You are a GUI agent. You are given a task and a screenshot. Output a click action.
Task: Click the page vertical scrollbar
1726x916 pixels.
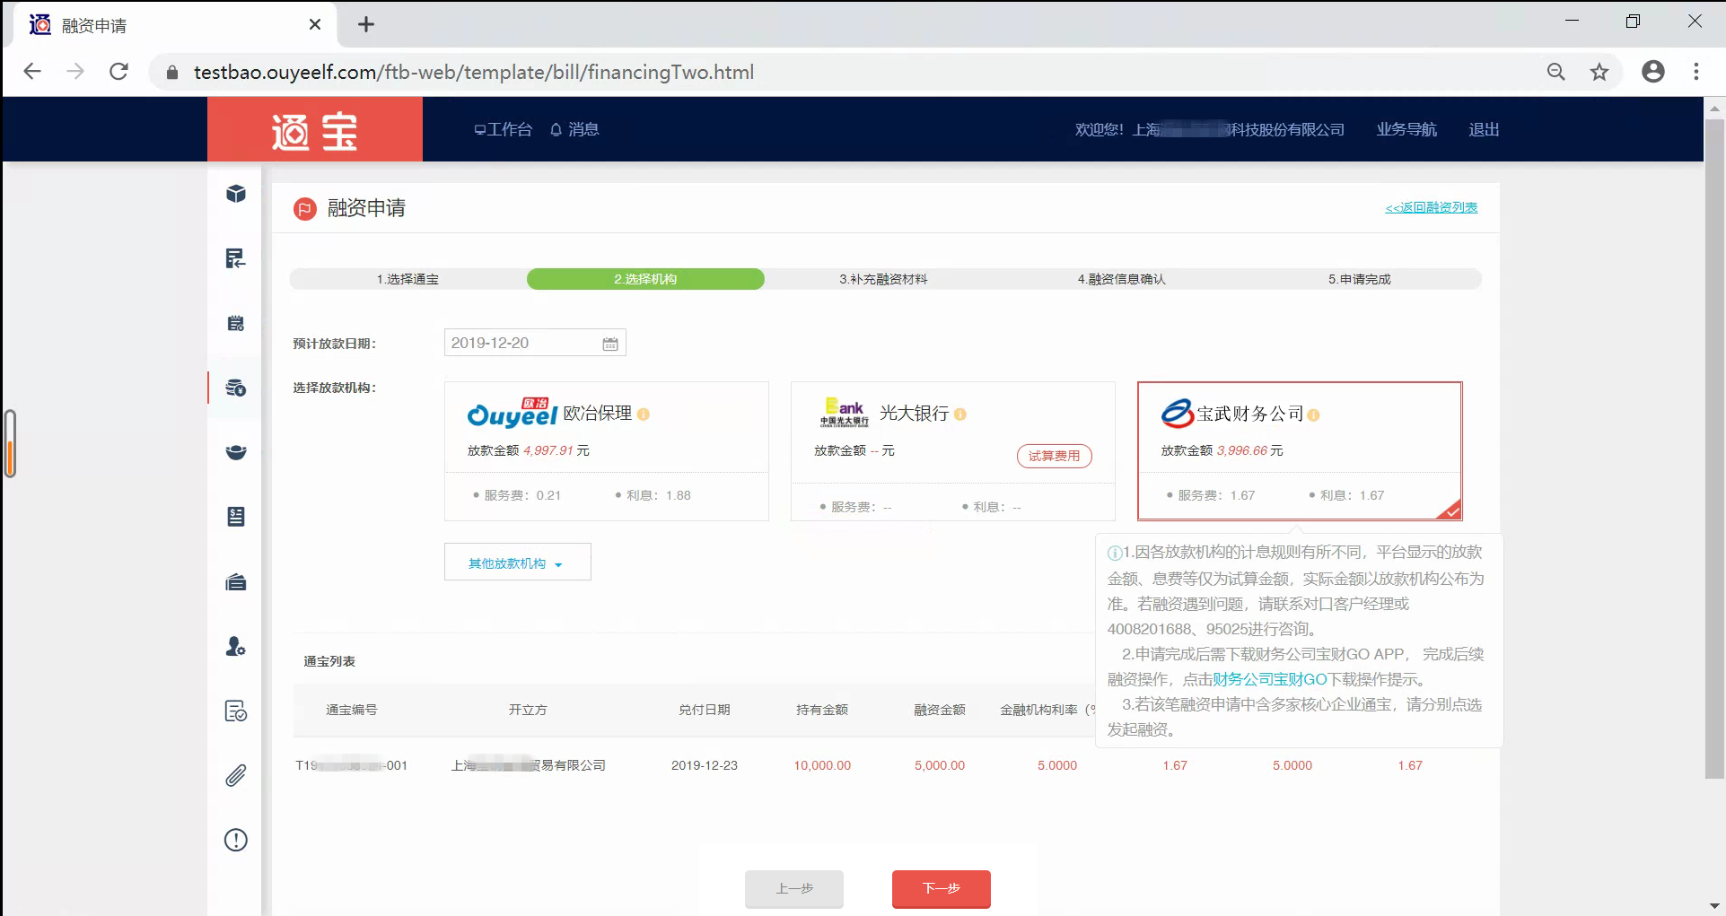click(1714, 449)
